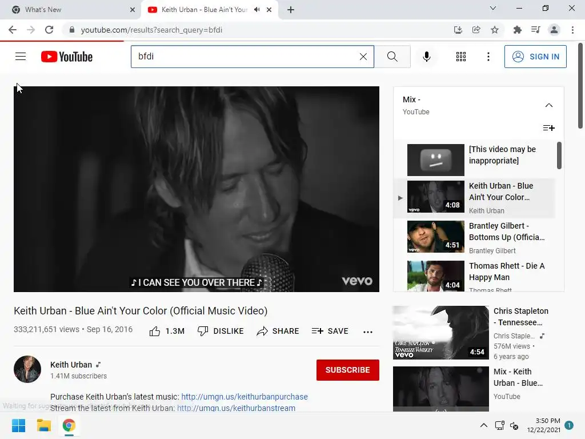Share the video via SHARE button
Image resolution: width=585 pixels, height=439 pixels.
(x=278, y=331)
